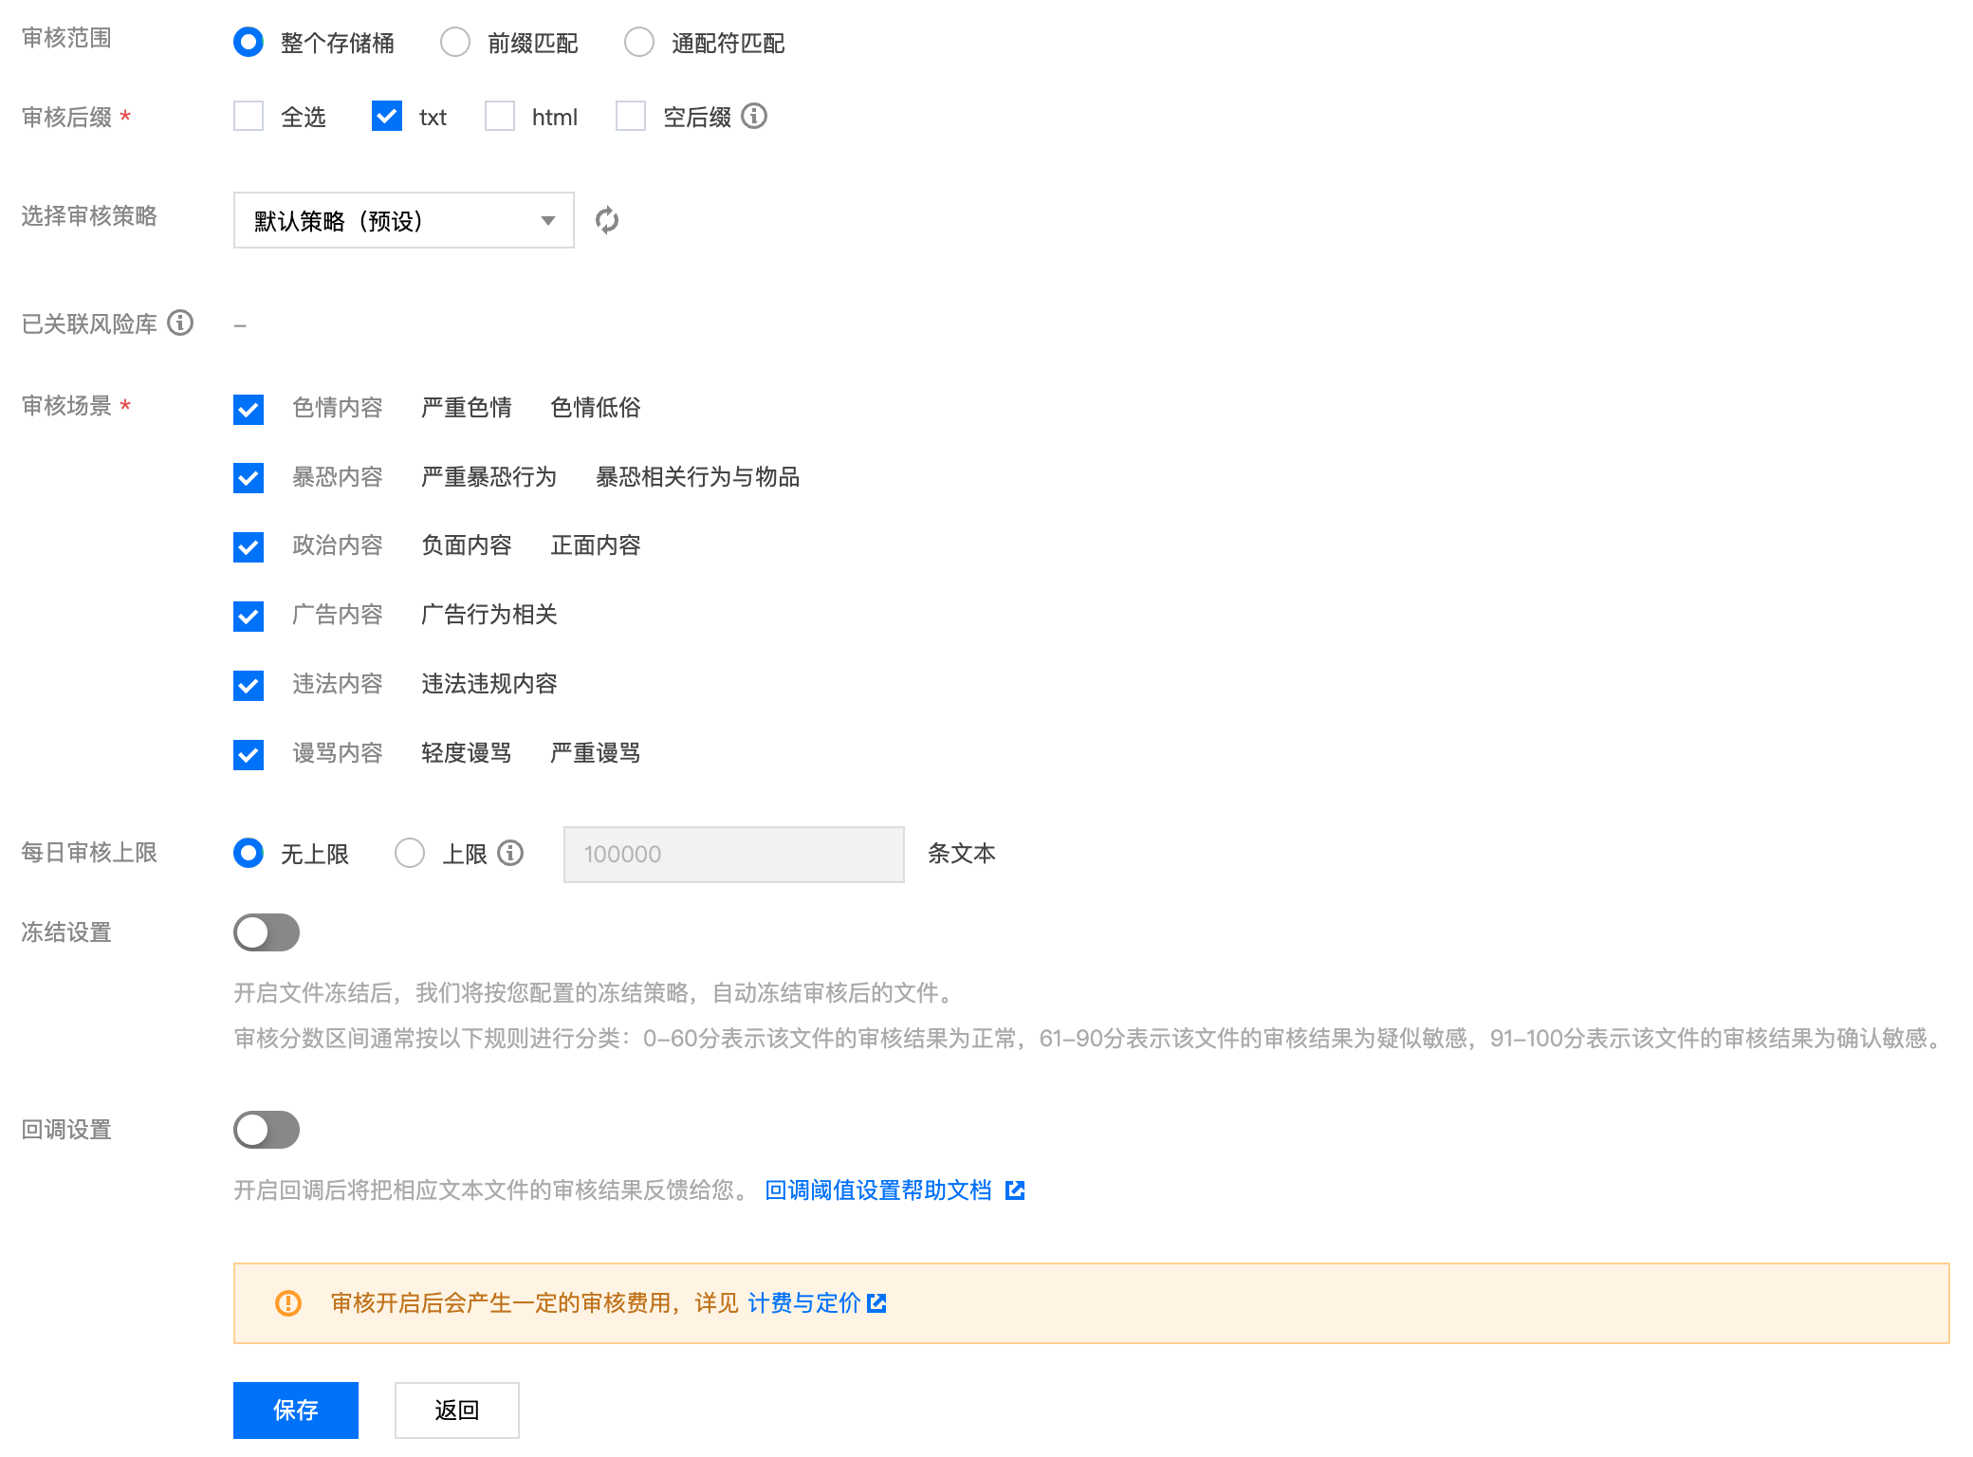Enable the 回调设置 toggle switch
1973x1457 pixels.
[267, 1130]
